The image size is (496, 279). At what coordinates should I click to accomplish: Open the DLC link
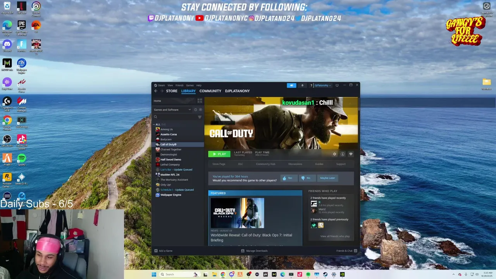click(x=240, y=164)
